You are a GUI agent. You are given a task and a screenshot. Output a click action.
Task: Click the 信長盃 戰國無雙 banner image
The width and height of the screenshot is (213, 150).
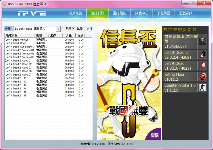(x=129, y=83)
